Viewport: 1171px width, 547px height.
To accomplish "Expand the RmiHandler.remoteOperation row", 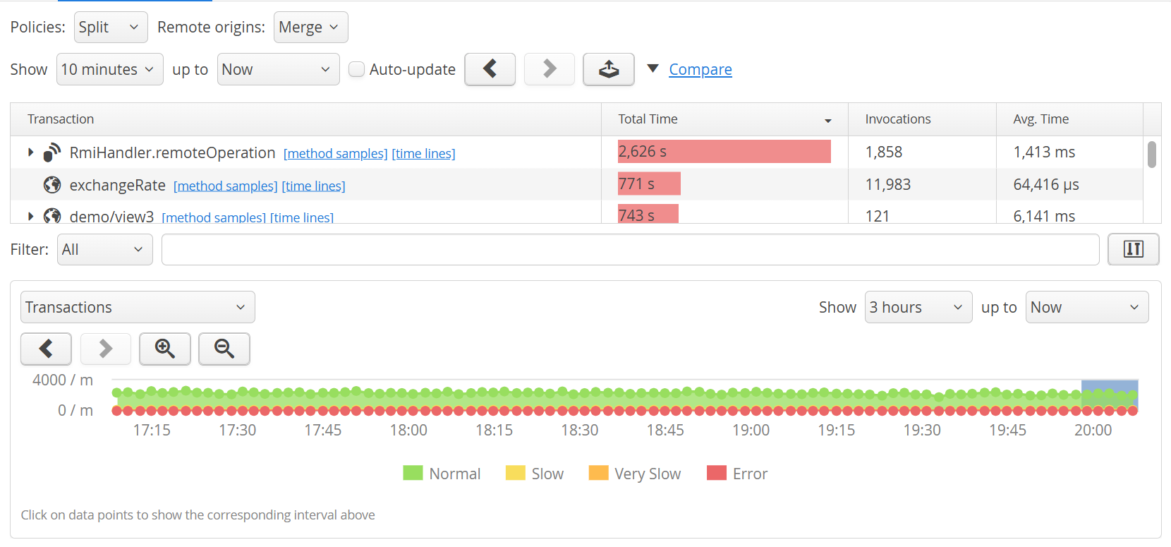I will tap(30, 152).
